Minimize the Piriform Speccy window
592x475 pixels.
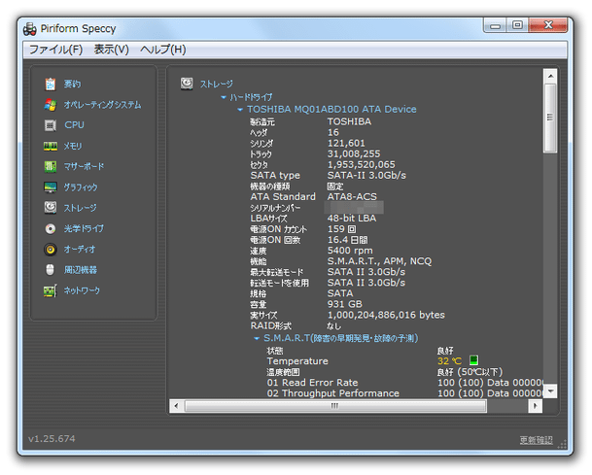tap(496, 25)
